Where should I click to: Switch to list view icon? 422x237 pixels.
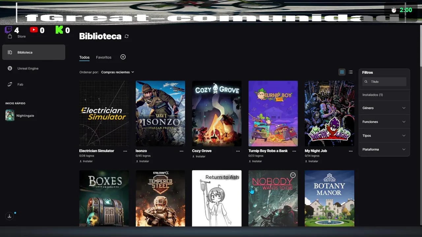(x=351, y=72)
